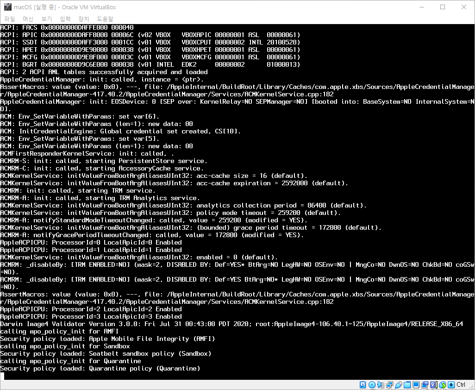Screen dimensions: 475x390
Task: Click the hard disk activity icon
Action: click(362, 385)
